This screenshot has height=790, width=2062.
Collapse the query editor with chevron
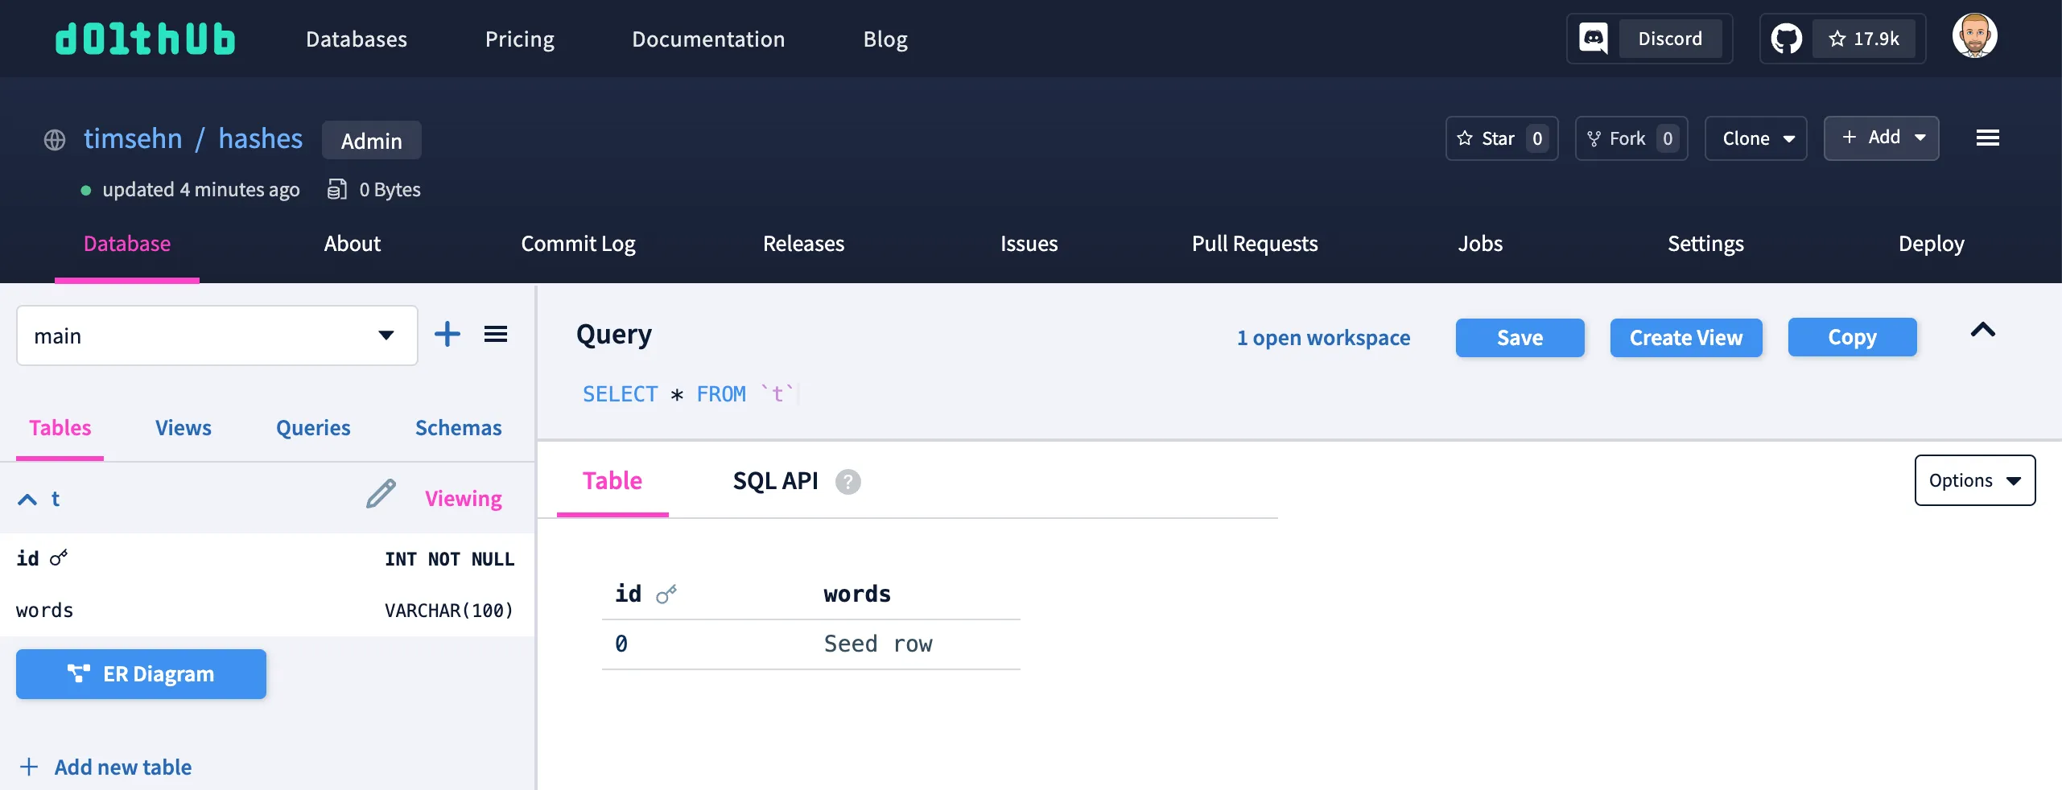point(1982,331)
